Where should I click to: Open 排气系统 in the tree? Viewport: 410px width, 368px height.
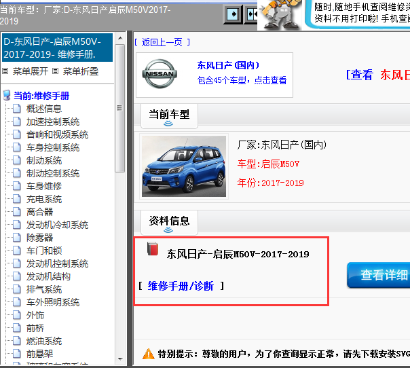click(44, 289)
